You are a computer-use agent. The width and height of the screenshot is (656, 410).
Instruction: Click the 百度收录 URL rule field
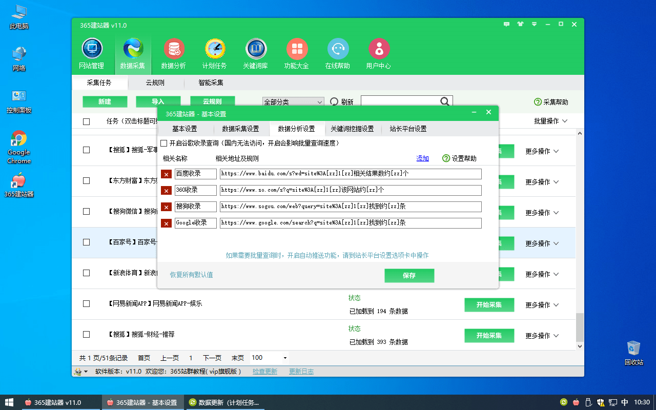tap(351, 174)
